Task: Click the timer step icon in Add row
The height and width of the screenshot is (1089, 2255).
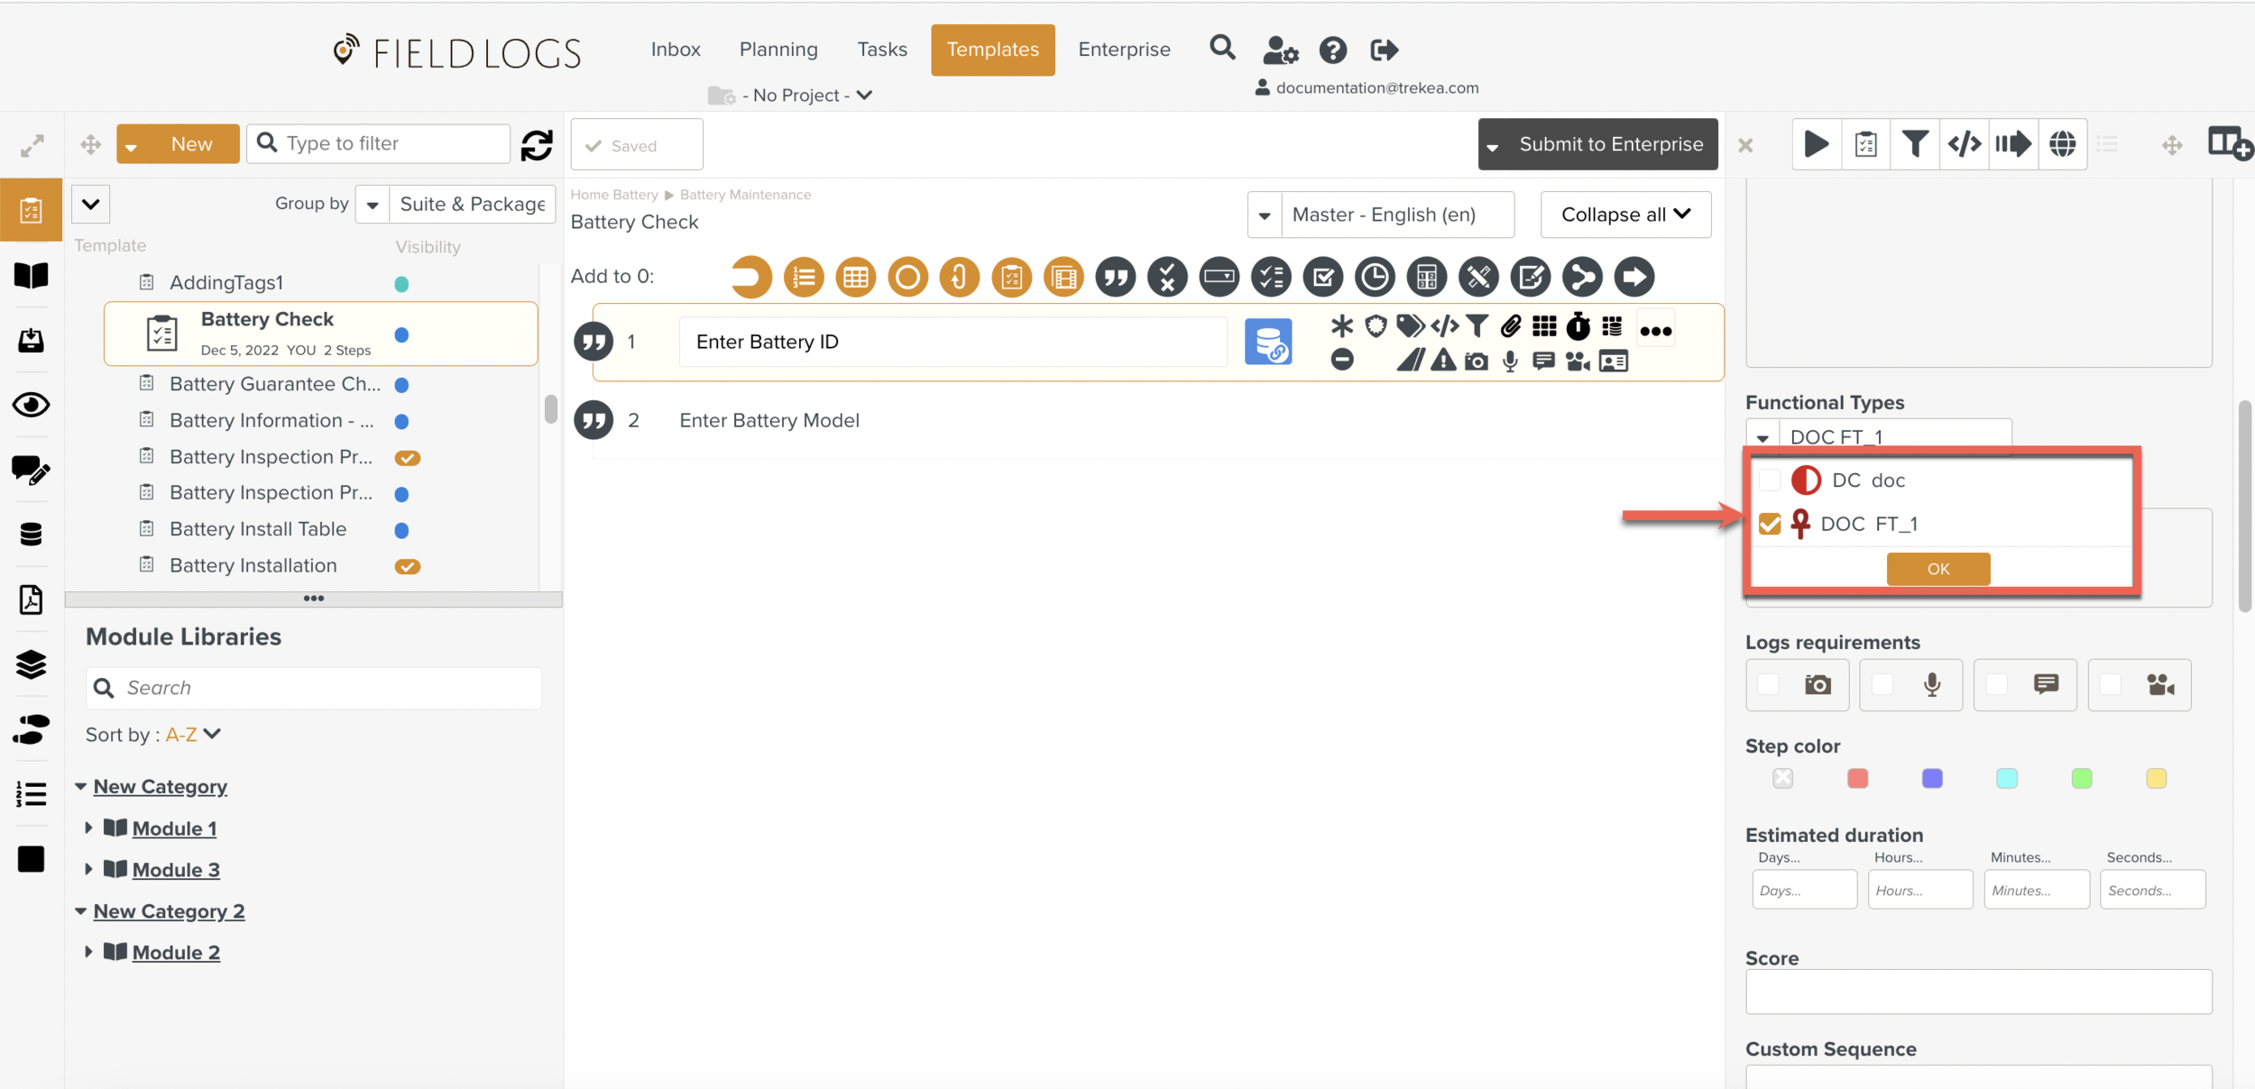Action: point(1375,277)
